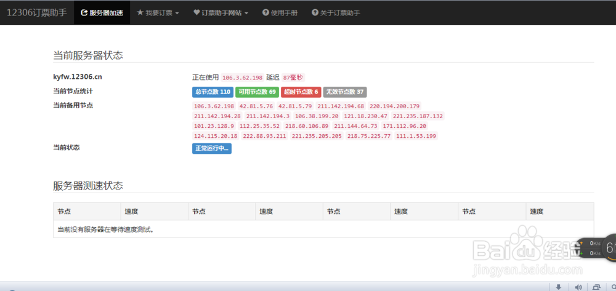Click the 12306订票助手 brand title
Image resolution: width=616 pixels, height=291 pixels.
pos(36,12)
